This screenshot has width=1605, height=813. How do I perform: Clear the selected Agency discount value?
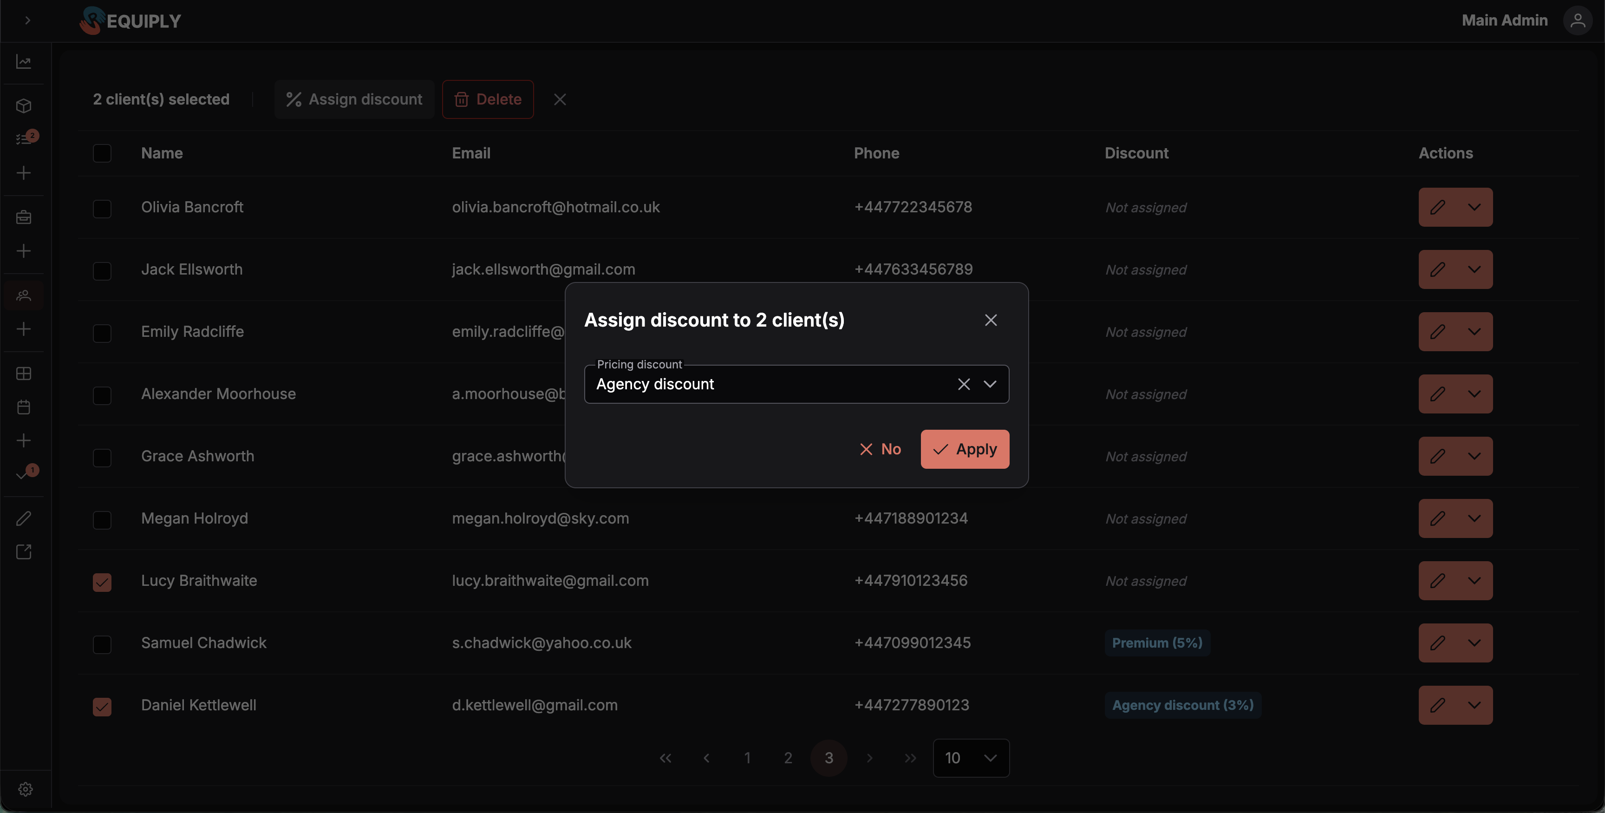point(963,384)
